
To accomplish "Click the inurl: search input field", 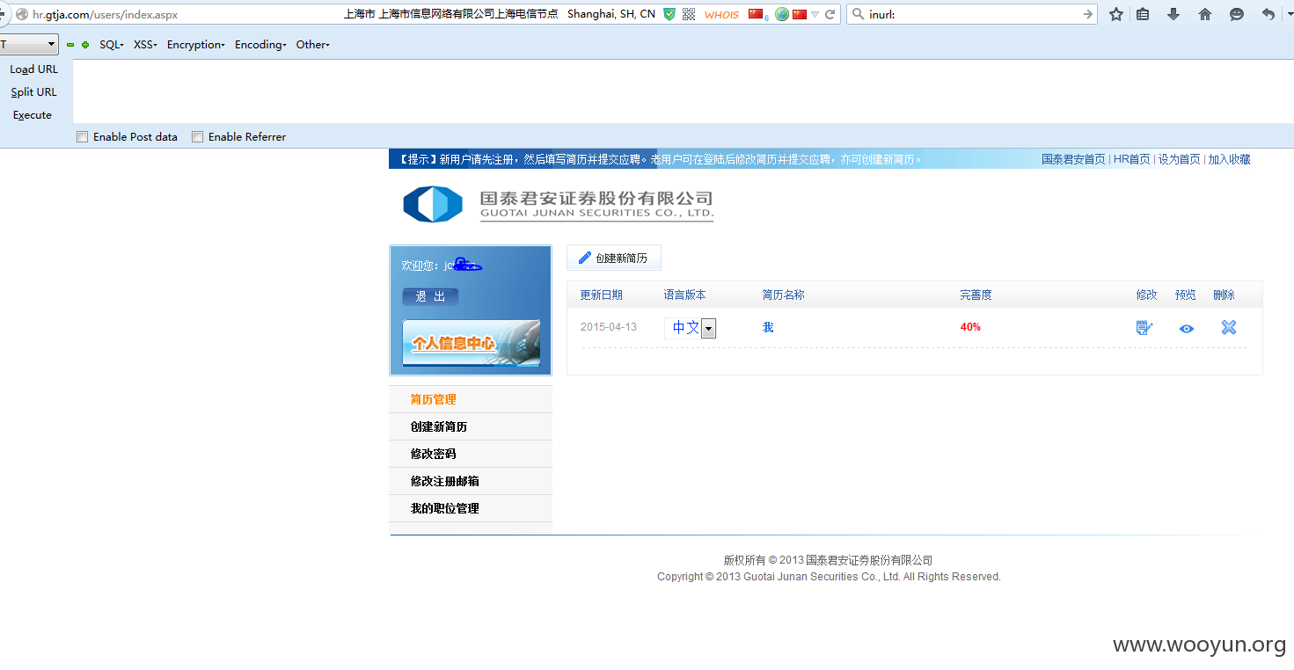I will (972, 14).
